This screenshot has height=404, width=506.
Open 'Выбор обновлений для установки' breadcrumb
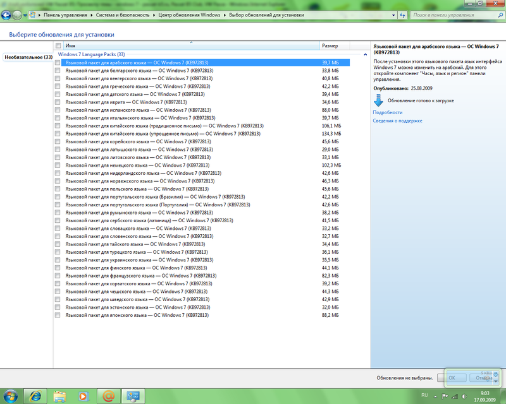click(266, 15)
